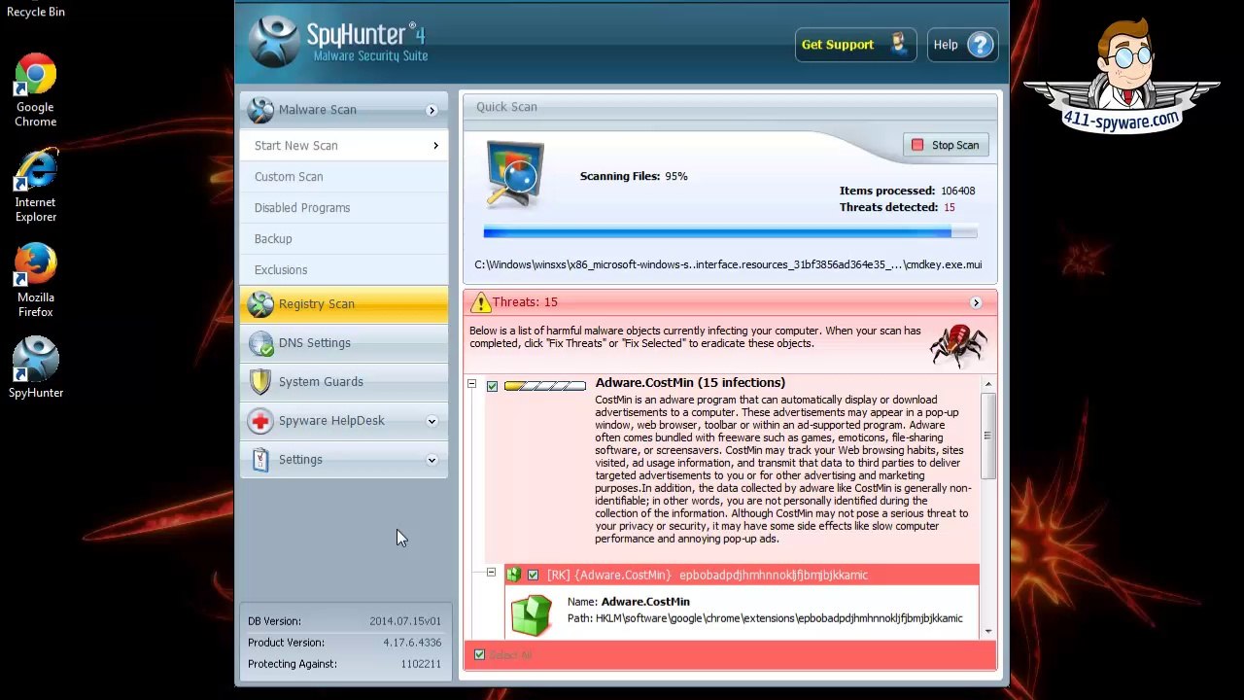Click the Protecting Against value 1102211

tap(421, 664)
